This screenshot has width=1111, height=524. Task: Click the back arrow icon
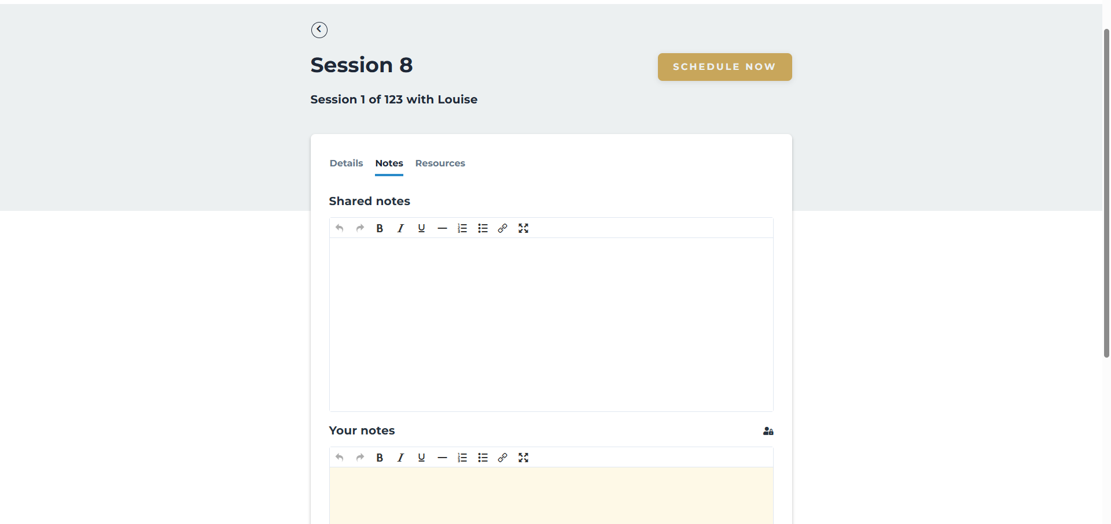[319, 30]
